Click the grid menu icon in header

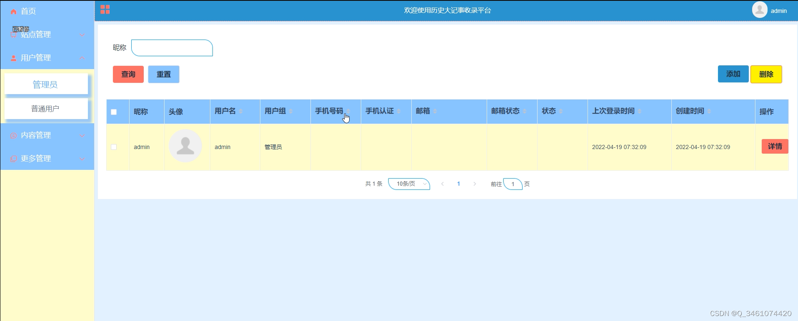tap(105, 10)
